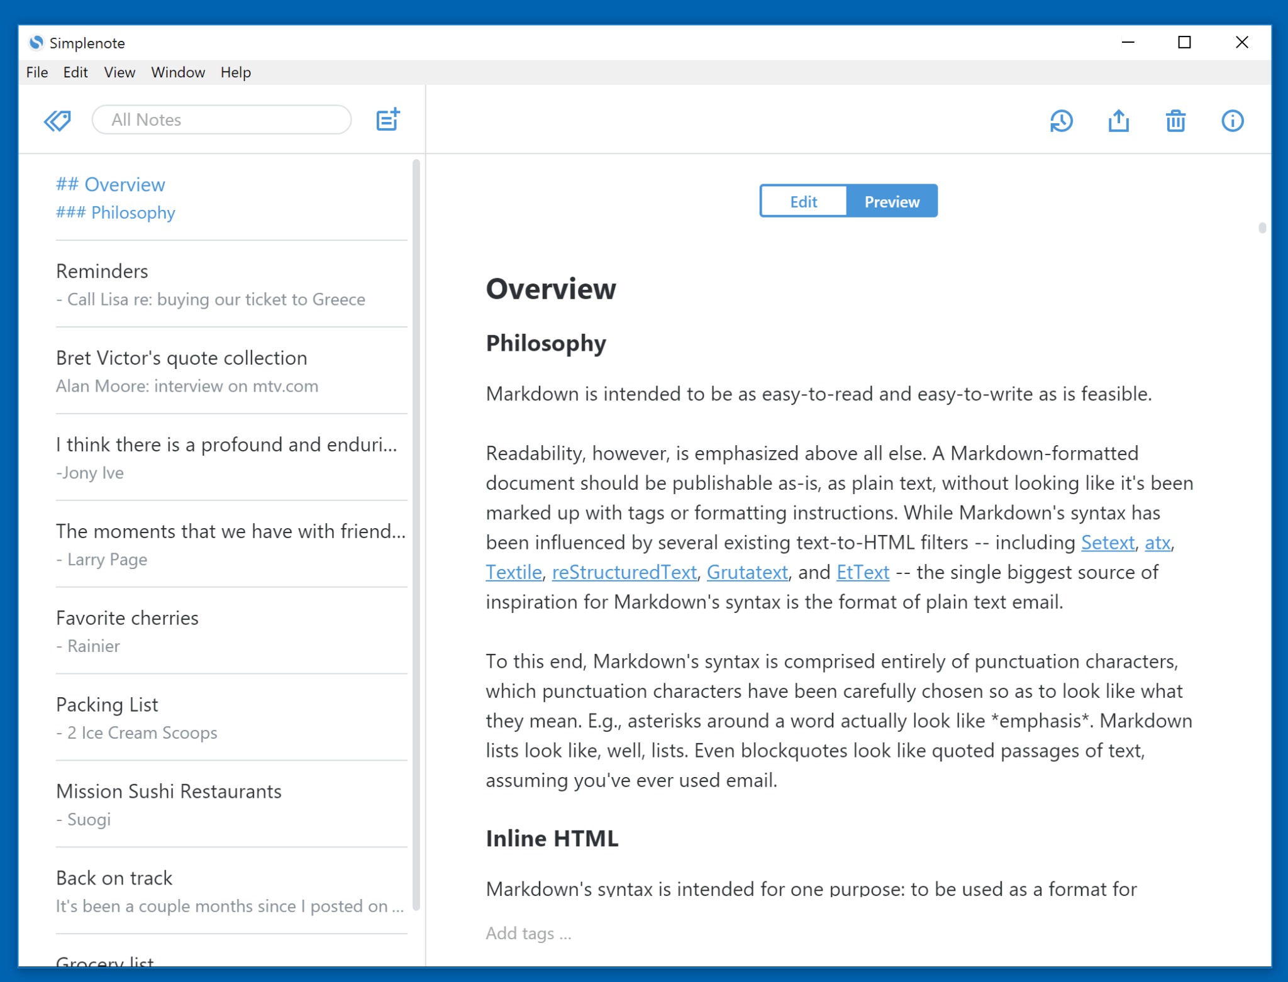This screenshot has width=1288, height=982.
Task: Move note to trash
Action: [1175, 121]
